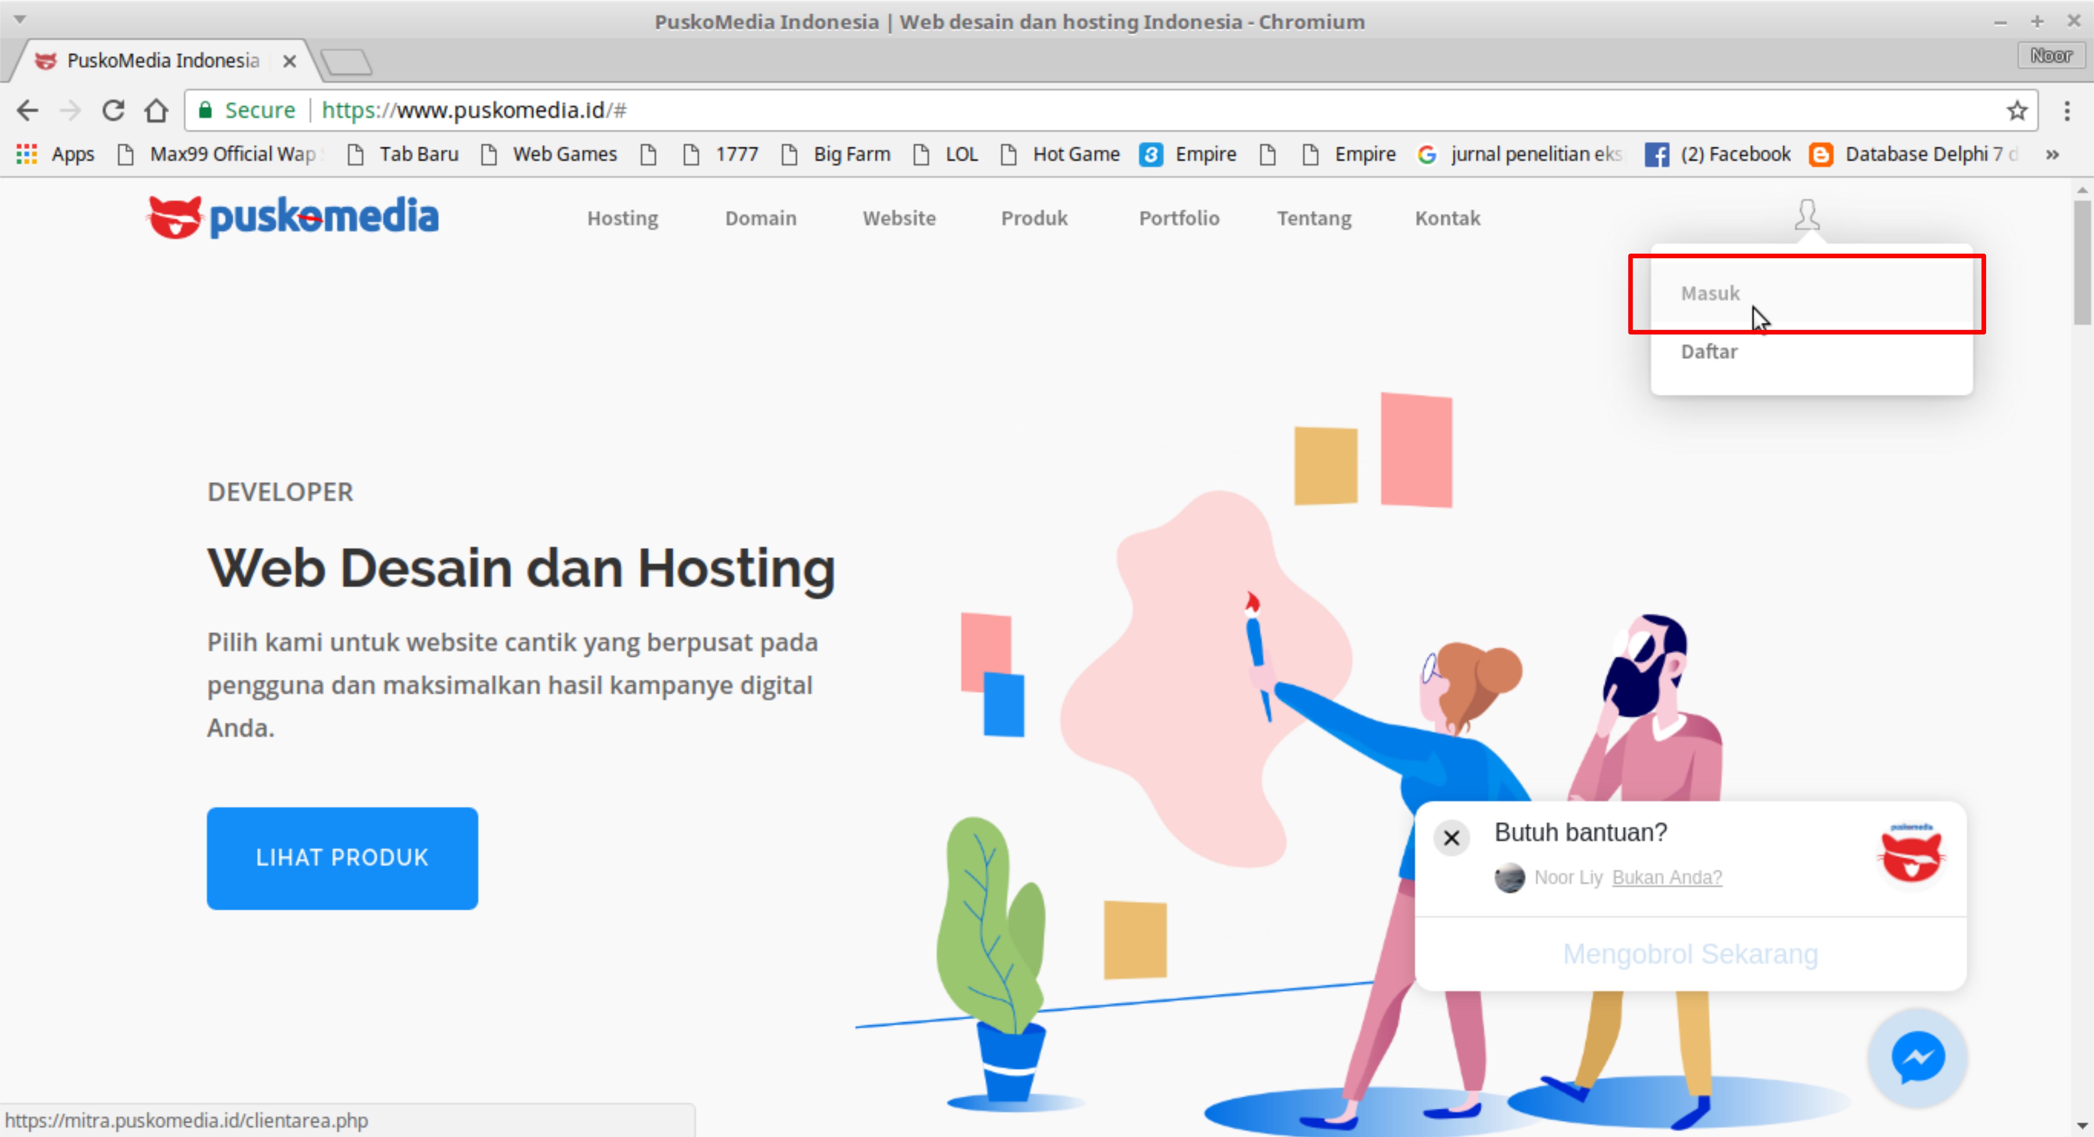
Task: Open the Website navigation menu
Action: pos(899,218)
